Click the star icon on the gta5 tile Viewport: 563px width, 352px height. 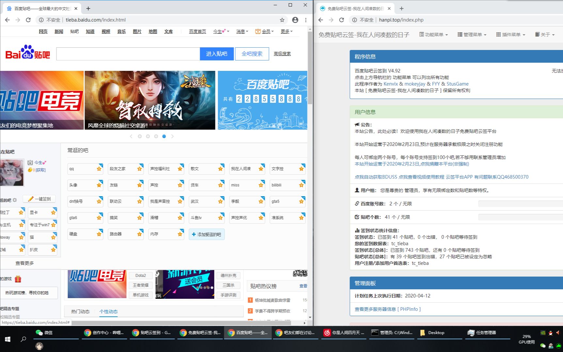click(301, 201)
